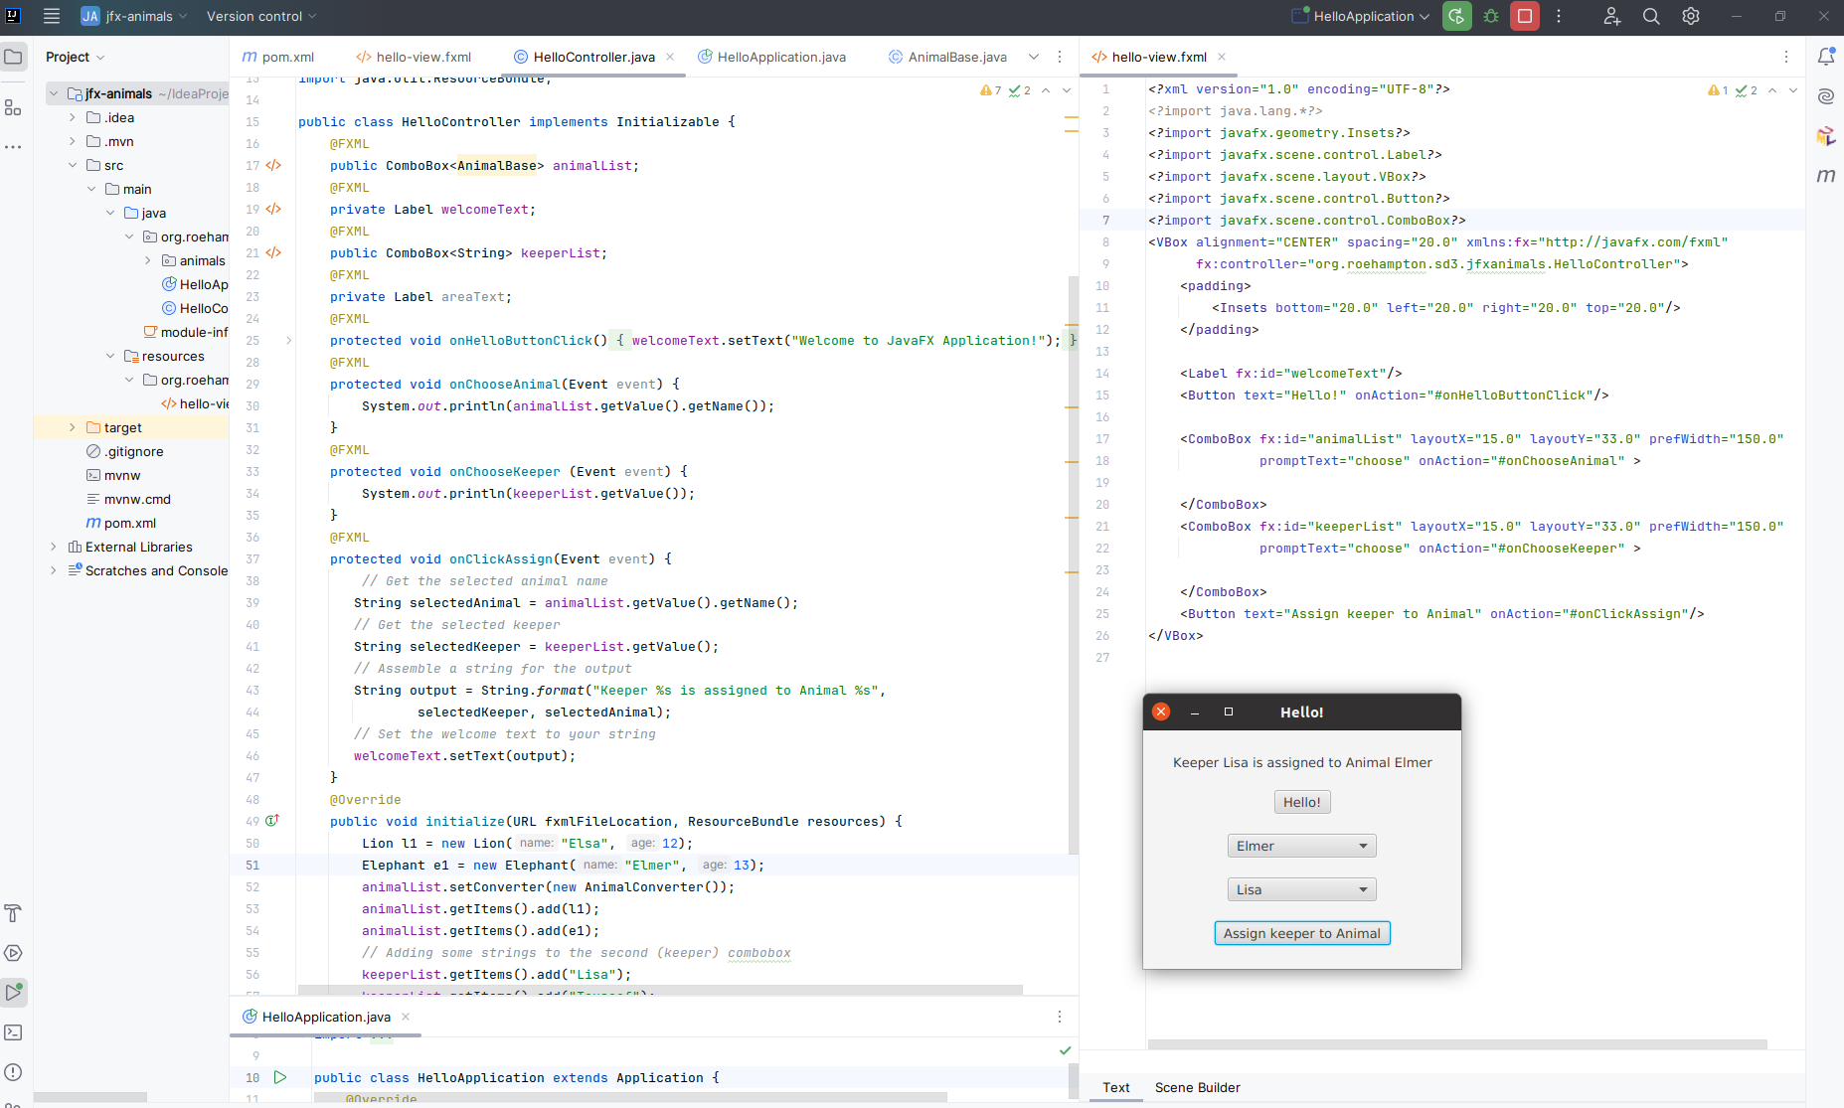Image resolution: width=1844 pixels, height=1108 pixels.
Task: Close the right hello-view.fxml tab
Action: (x=1222, y=57)
